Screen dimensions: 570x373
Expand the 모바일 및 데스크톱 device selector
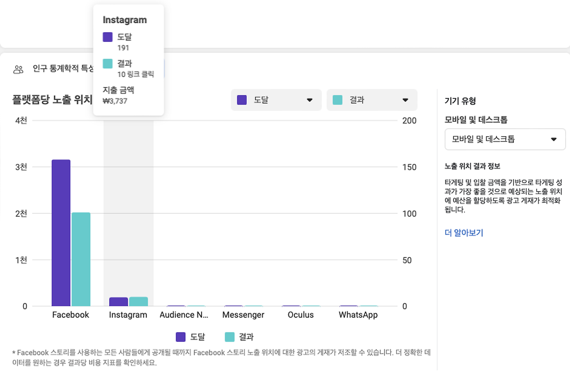pyautogui.click(x=505, y=139)
